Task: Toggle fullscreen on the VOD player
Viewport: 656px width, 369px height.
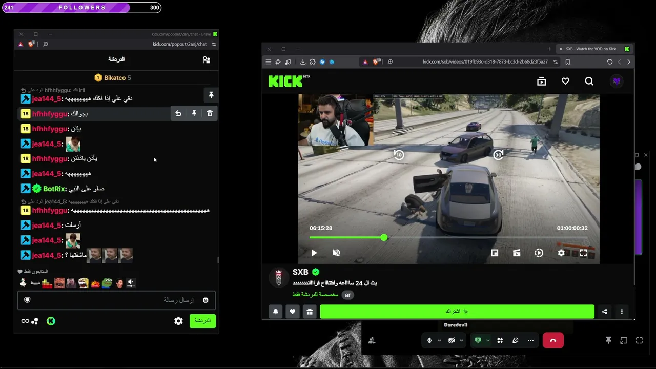Action: (583, 253)
